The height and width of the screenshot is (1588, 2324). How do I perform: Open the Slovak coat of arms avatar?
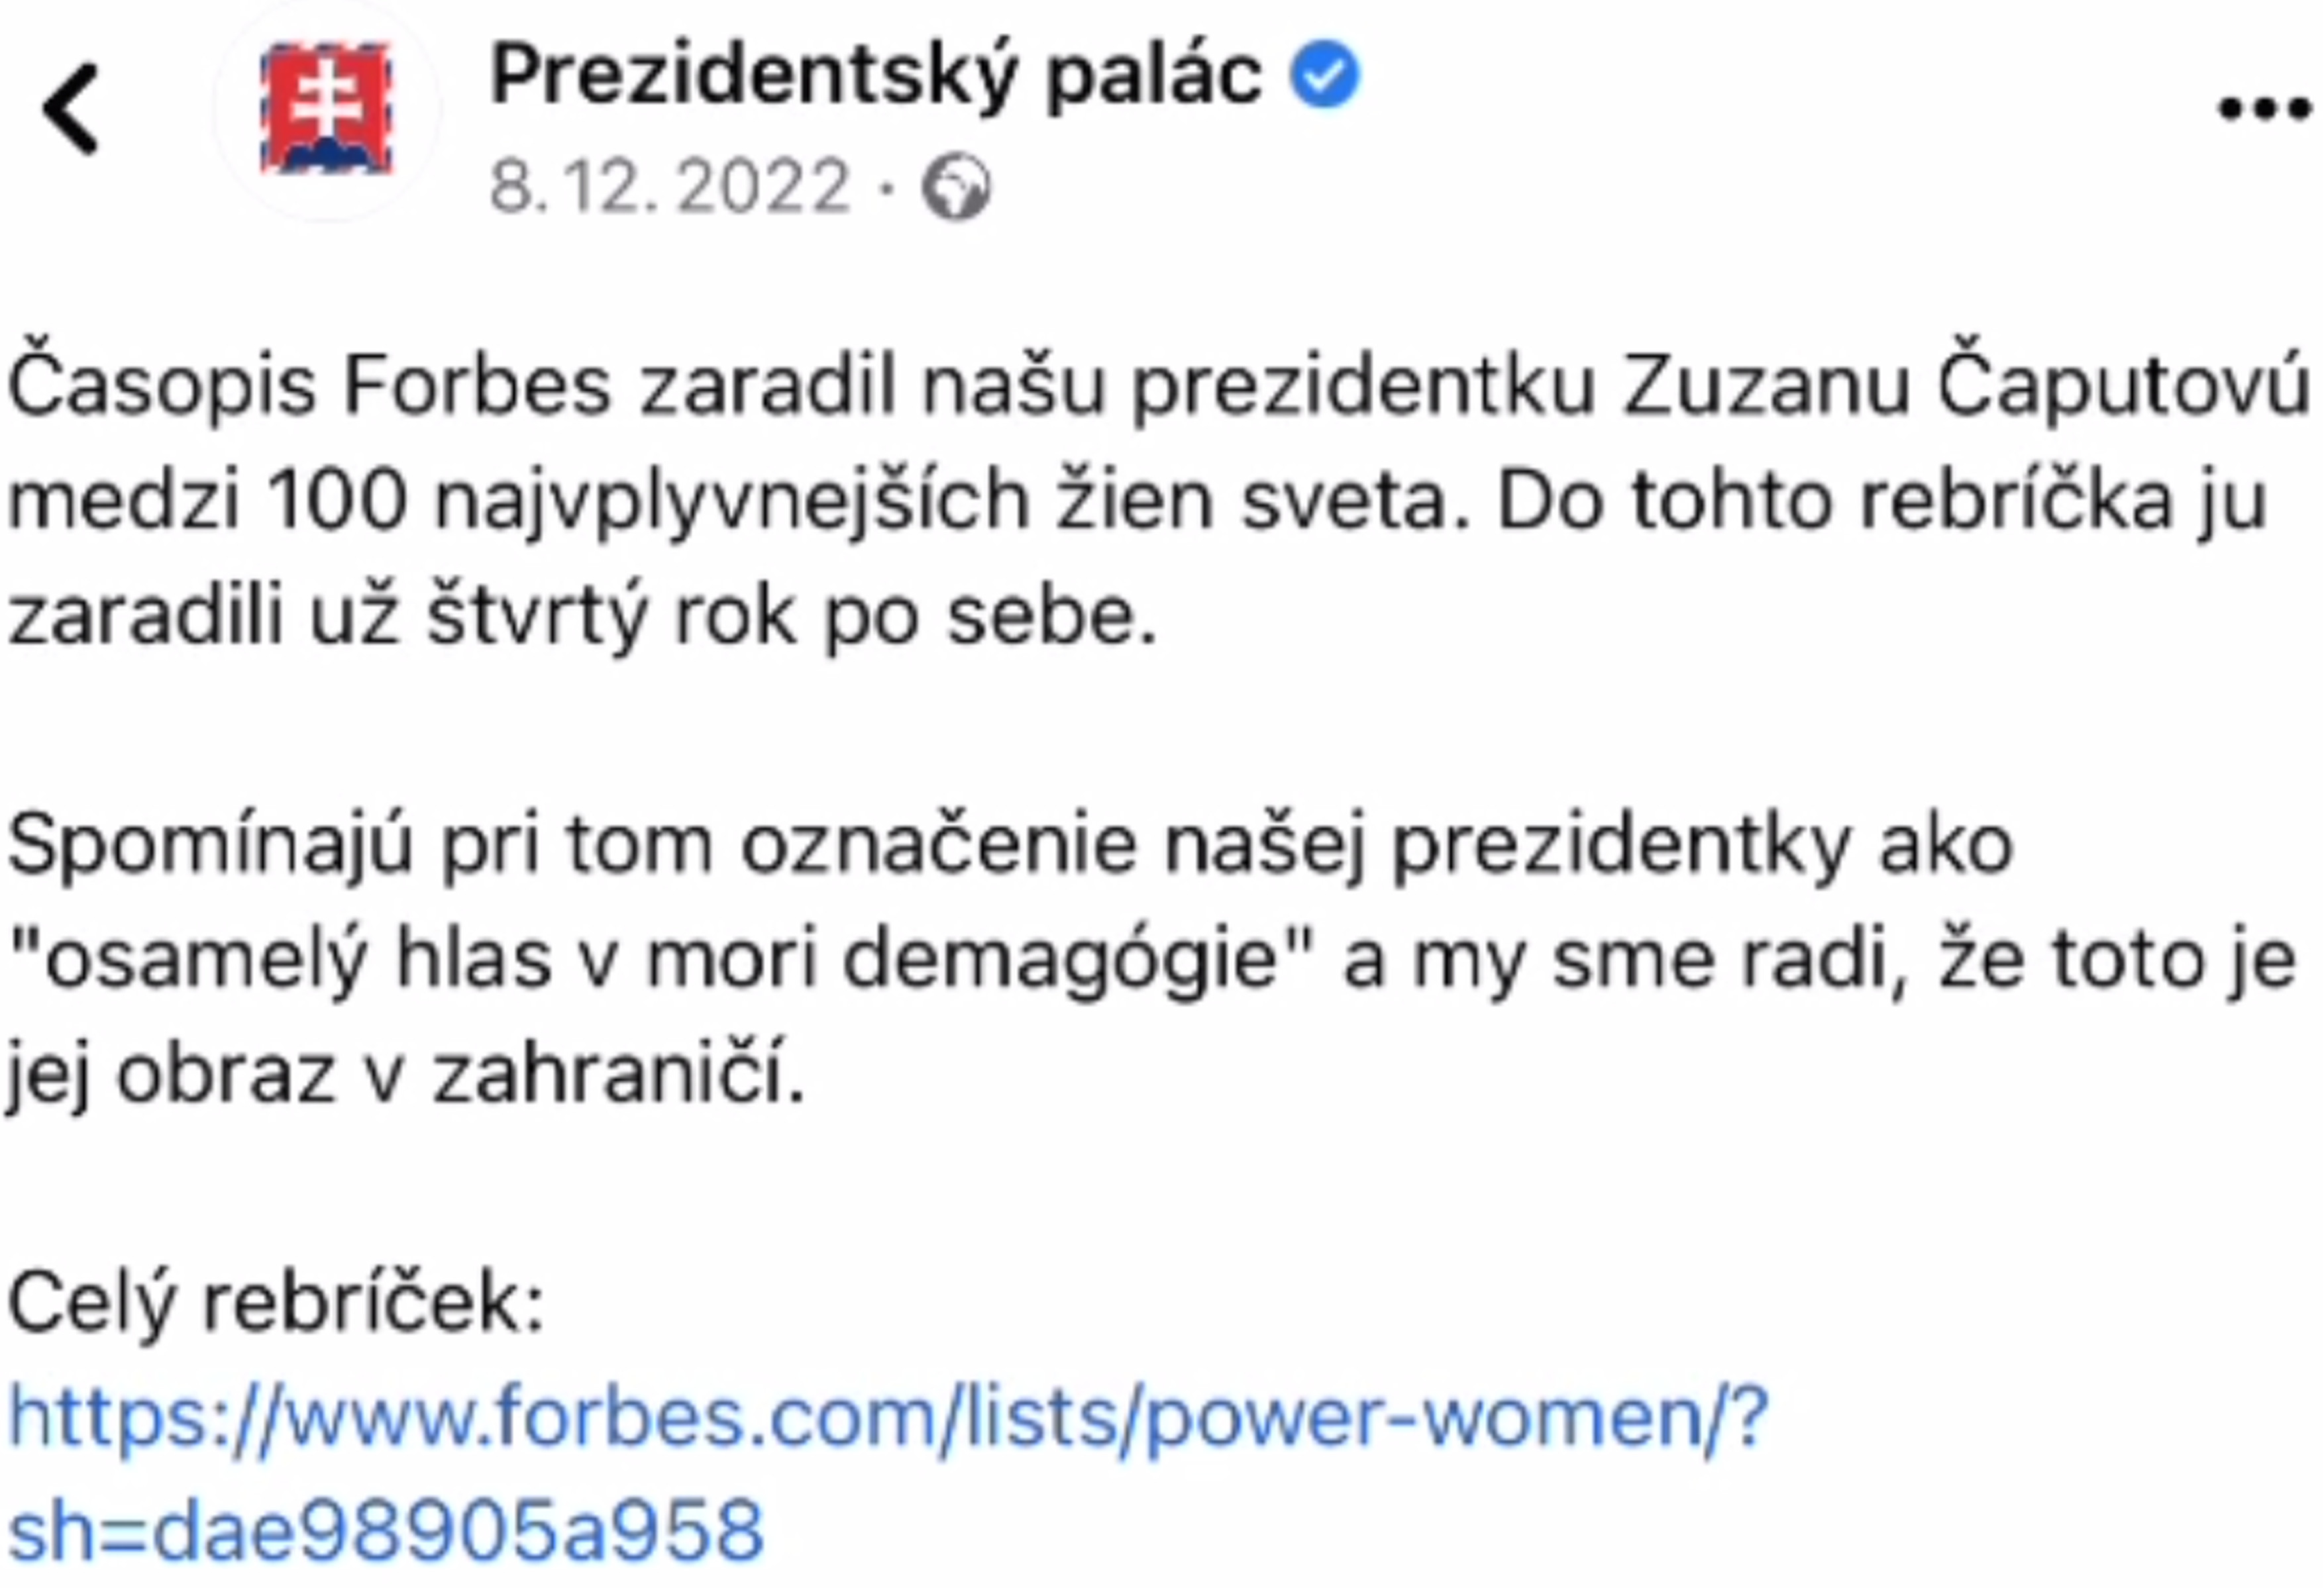[326, 108]
